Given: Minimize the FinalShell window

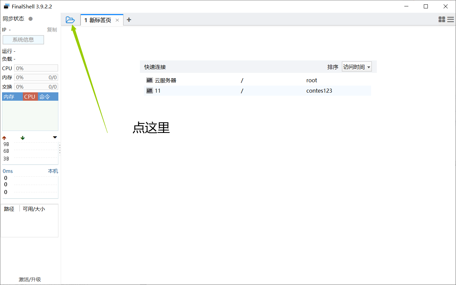Looking at the screenshot, I should pyautogui.click(x=406, y=6).
